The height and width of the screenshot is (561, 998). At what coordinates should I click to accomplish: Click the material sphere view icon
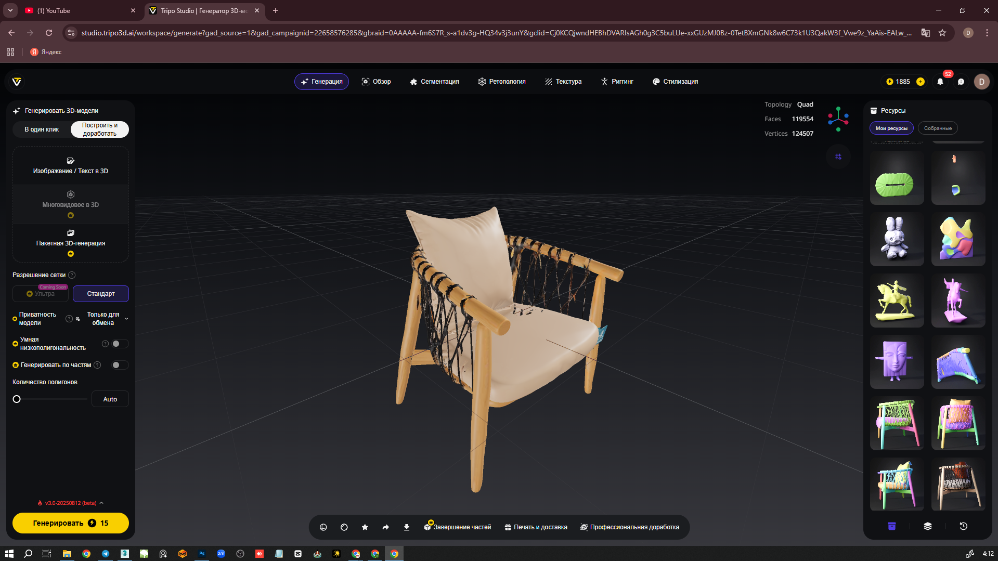click(323, 527)
